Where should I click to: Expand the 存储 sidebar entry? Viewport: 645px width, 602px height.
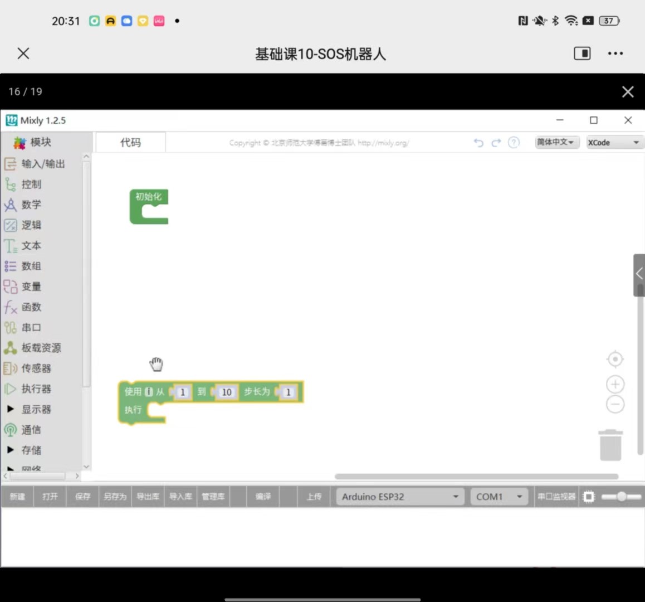[x=10, y=450]
